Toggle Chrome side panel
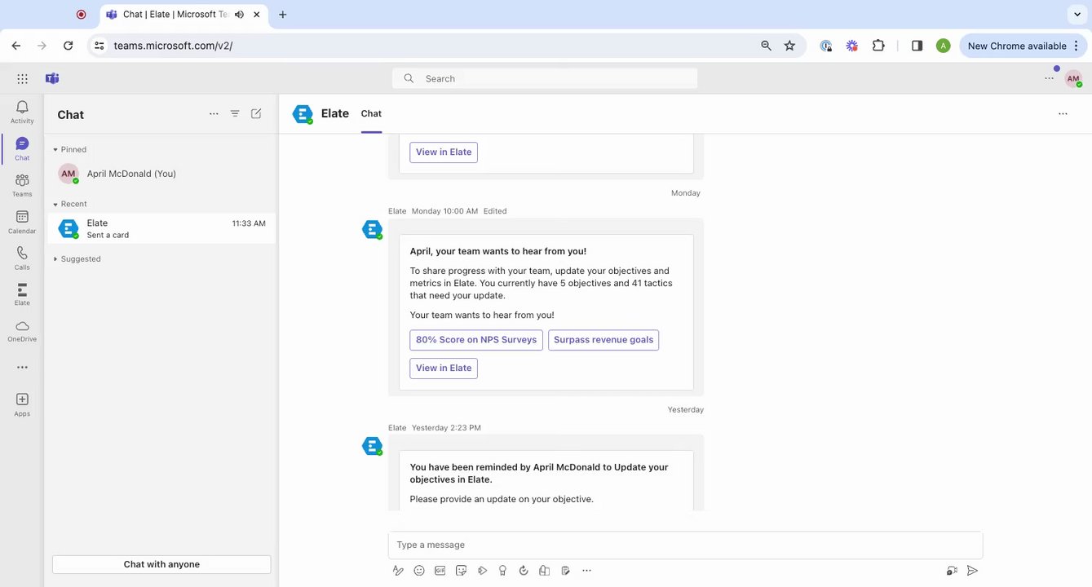This screenshot has height=587, width=1092. (x=917, y=46)
